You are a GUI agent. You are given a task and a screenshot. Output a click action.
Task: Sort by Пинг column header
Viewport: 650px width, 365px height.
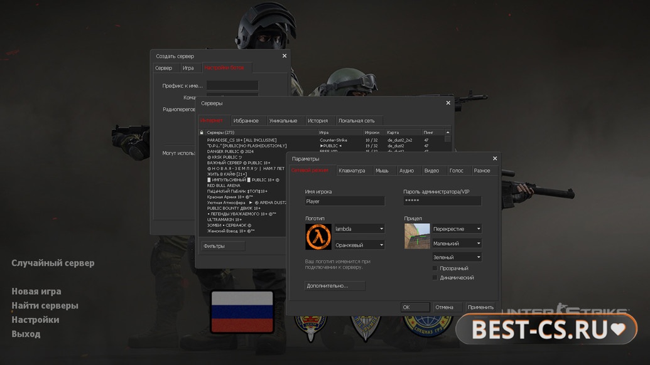coord(433,132)
